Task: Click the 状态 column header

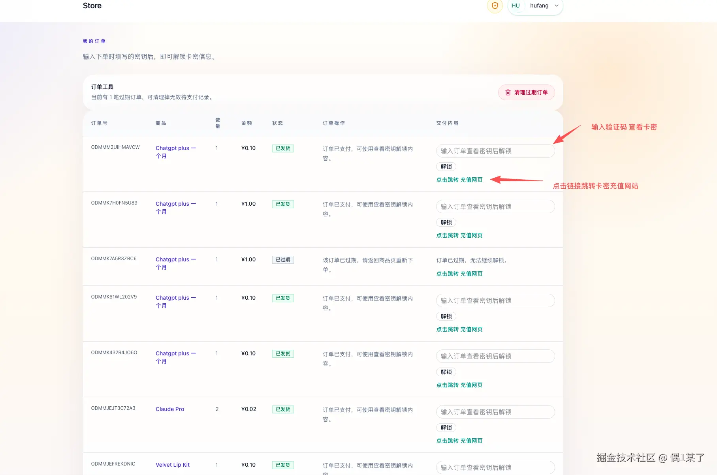Action: pyautogui.click(x=277, y=123)
